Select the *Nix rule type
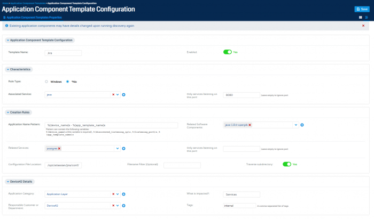This screenshot has width=374, height=219. (x=67, y=82)
